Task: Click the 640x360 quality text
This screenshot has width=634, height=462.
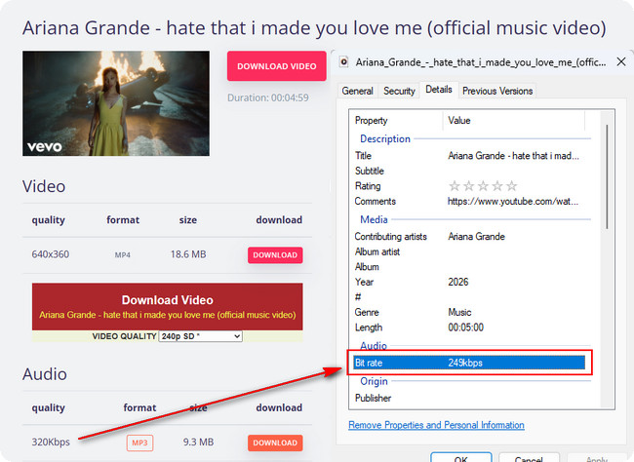Action: [x=51, y=254]
